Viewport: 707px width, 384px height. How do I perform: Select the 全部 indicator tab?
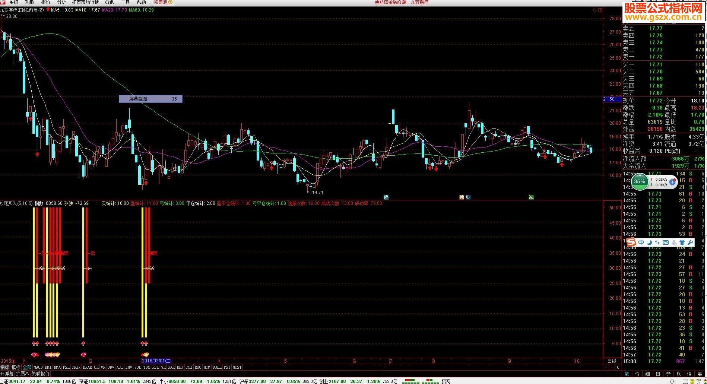27,367
